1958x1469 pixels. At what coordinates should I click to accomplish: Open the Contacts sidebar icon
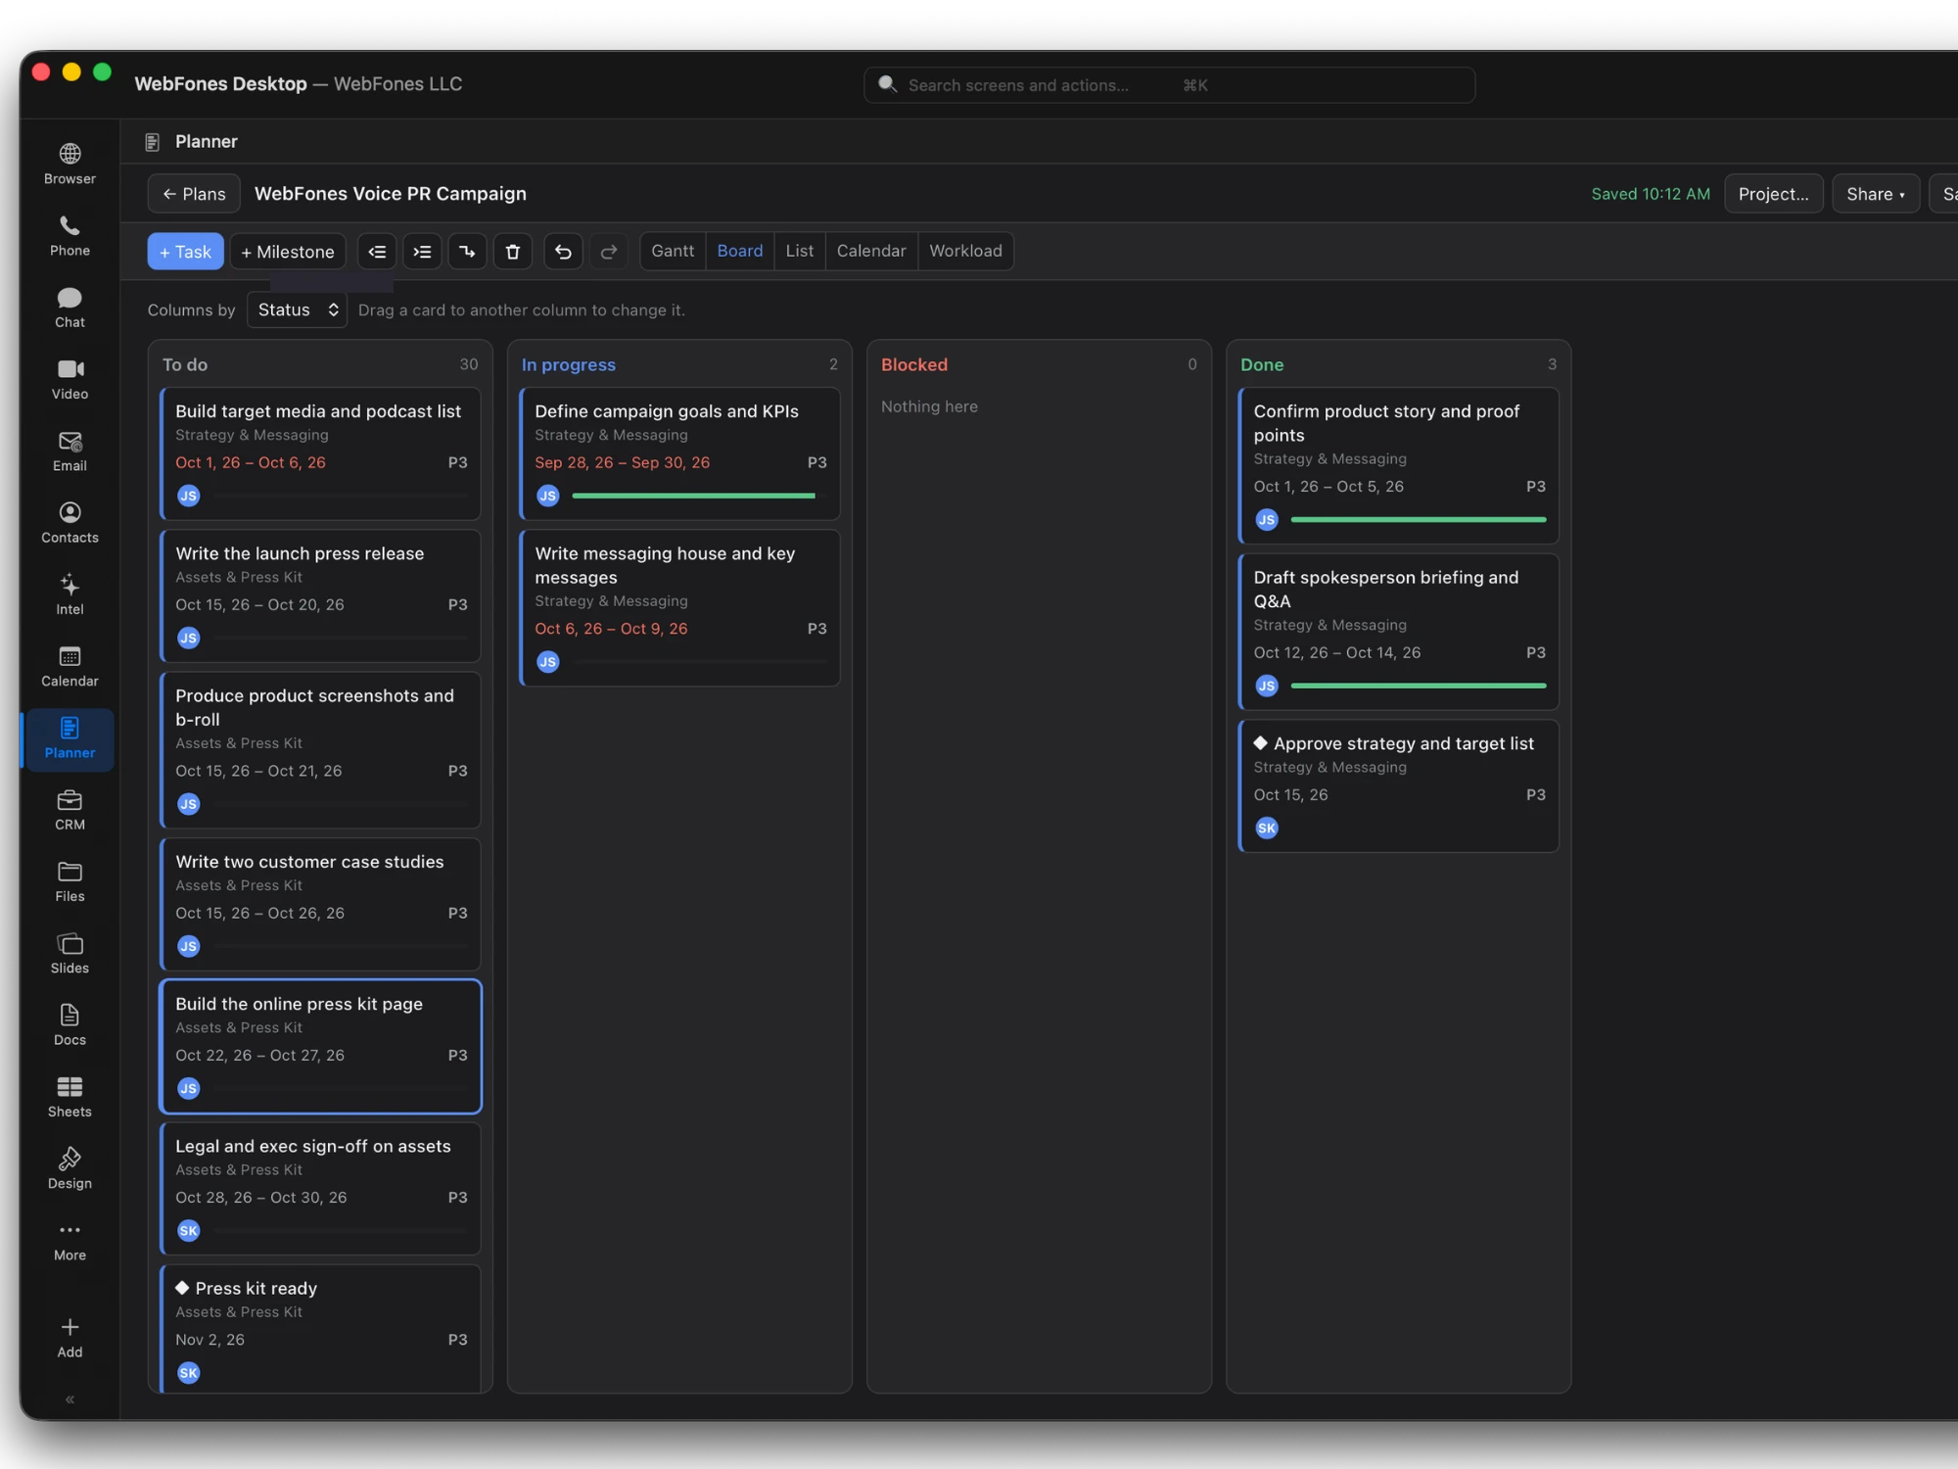point(70,523)
